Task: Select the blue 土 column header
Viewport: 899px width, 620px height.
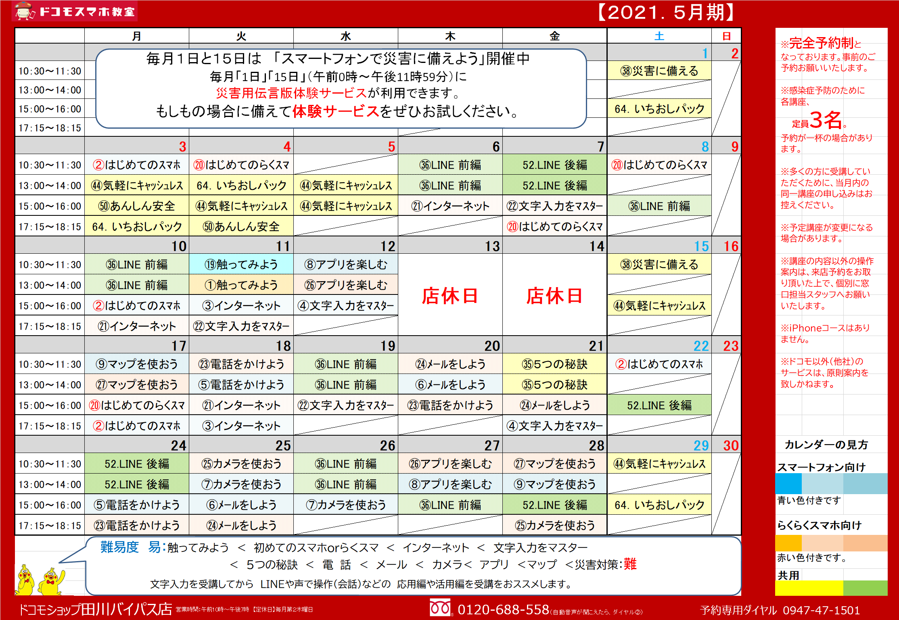Action: (x=659, y=36)
